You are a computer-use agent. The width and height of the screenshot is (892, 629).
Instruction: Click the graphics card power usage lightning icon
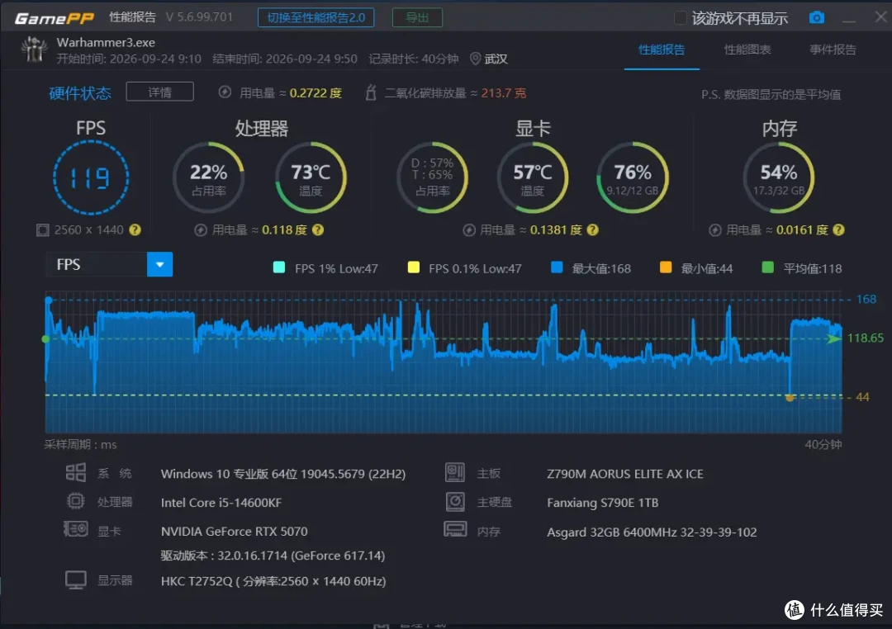pos(469,229)
